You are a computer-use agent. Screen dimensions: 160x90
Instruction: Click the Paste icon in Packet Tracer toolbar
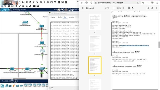pyautogui.click(x=30, y=2)
